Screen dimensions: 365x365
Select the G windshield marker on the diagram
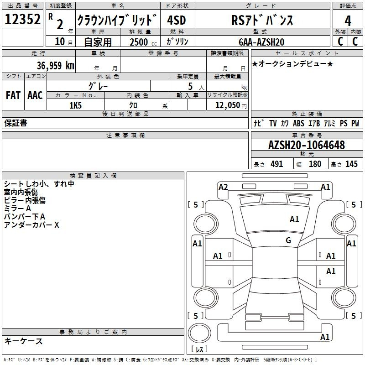tap(288, 240)
